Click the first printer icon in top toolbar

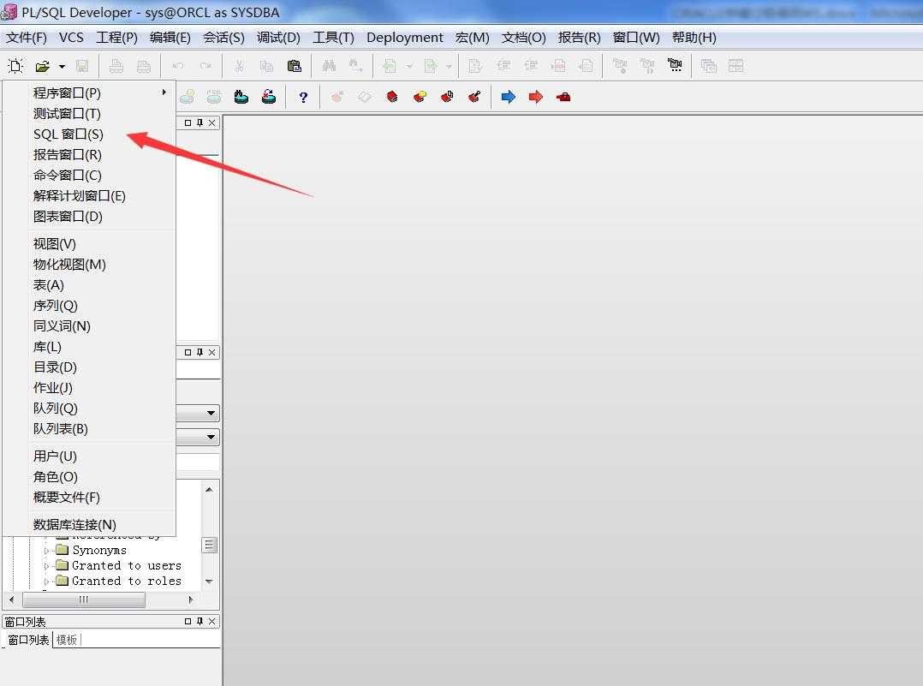tap(116, 66)
